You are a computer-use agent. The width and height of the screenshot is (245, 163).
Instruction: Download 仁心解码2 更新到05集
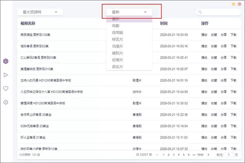(234, 57)
